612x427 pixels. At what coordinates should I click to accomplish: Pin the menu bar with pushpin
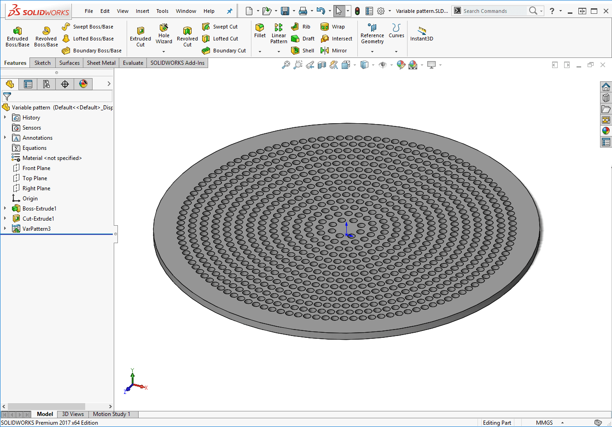230,11
